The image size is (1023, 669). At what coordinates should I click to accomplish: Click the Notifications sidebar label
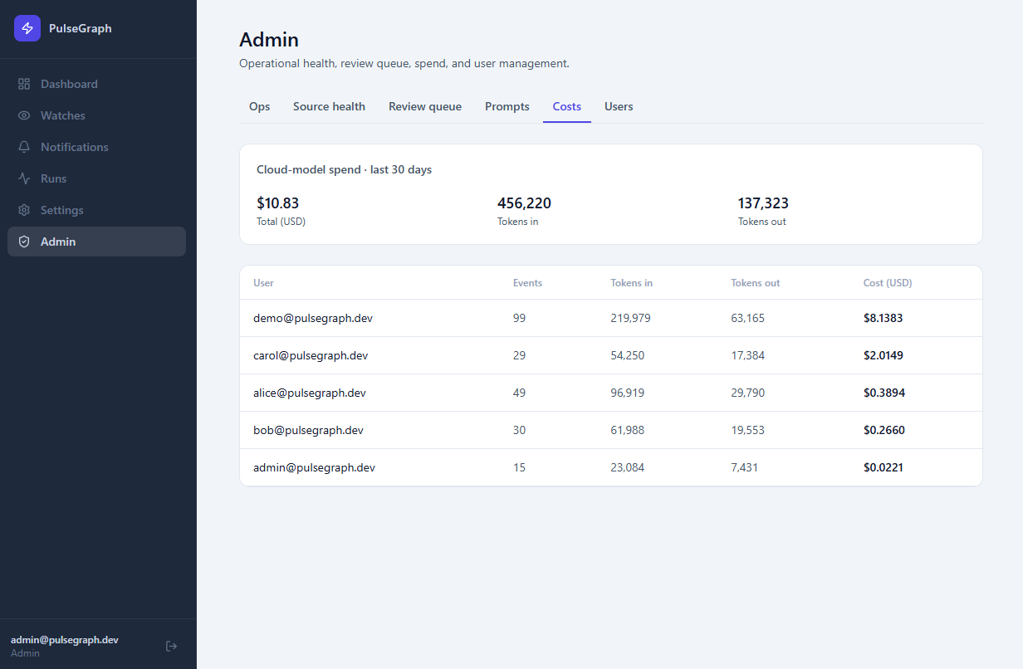pos(75,147)
